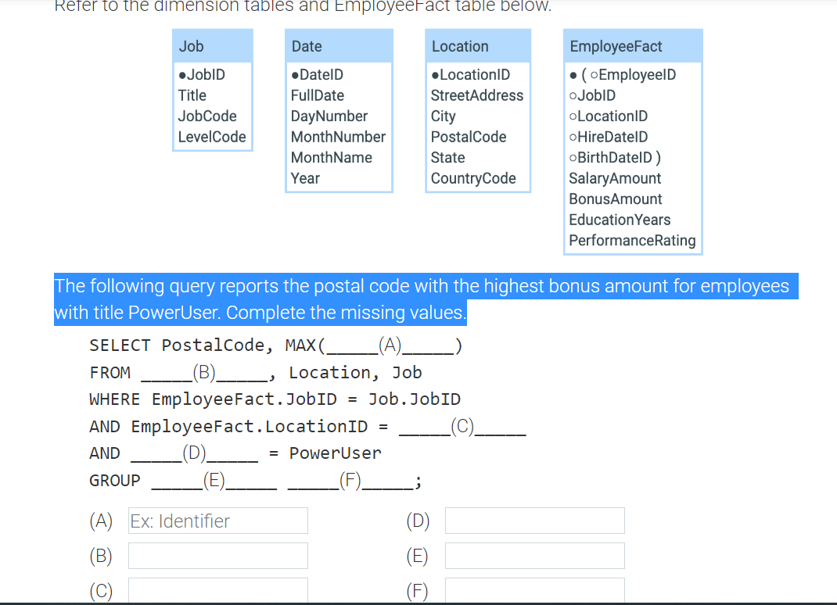
Task: Select the Date table header
Action: [x=307, y=46]
